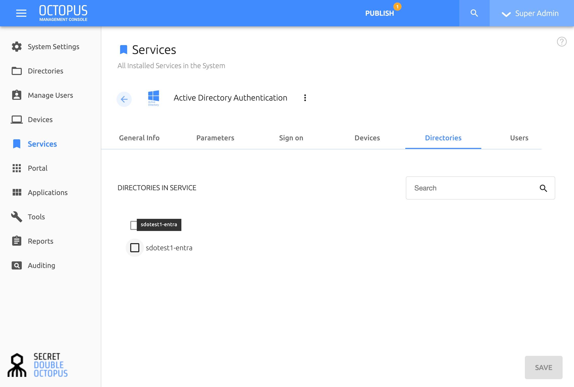
Task: Click the PUBLISH button
Action: click(379, 13)
